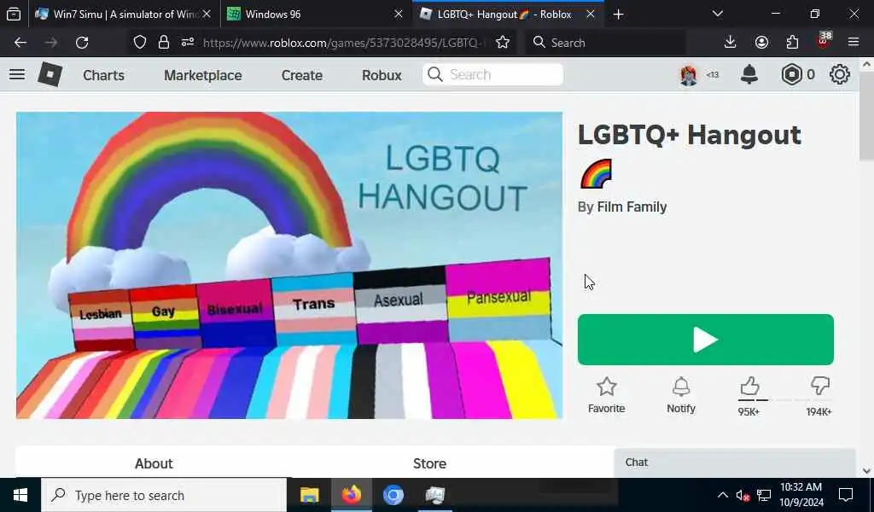Click the Firefox URL address bar
Screen dimensions: 874x512
click(344, 43)
